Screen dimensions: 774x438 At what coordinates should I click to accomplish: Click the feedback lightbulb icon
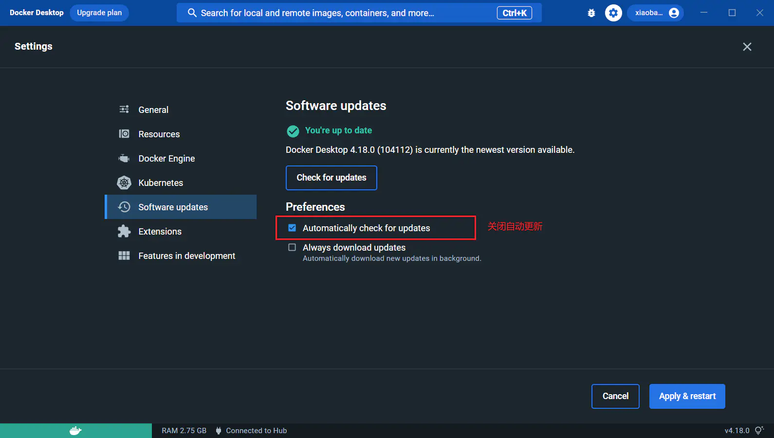coord(759,431)
